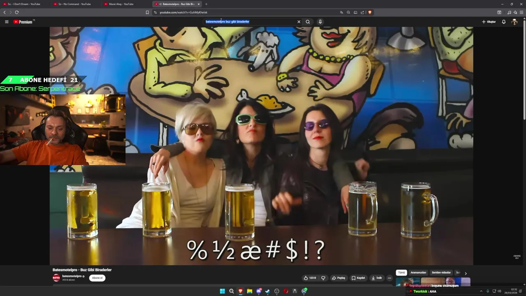Dislike the video
Image resolution: width=526 pixels, height=296 pixels.
click(323, 278)
